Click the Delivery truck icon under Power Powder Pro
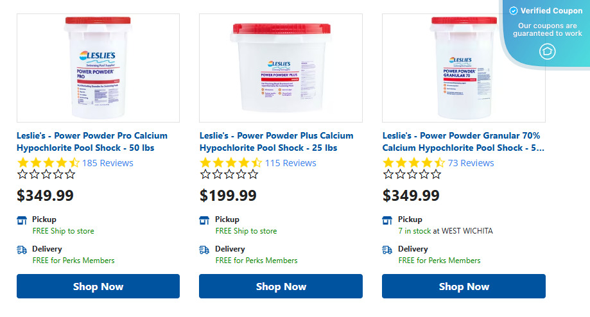 22,250
